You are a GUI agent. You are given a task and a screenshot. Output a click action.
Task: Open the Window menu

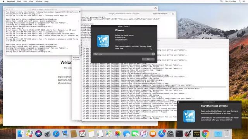tap(39, 2)
